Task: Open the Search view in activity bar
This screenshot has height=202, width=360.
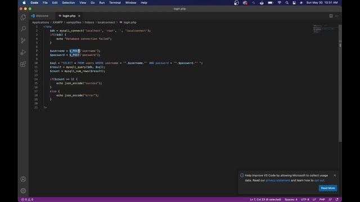Action: click(x=23, y=29)
